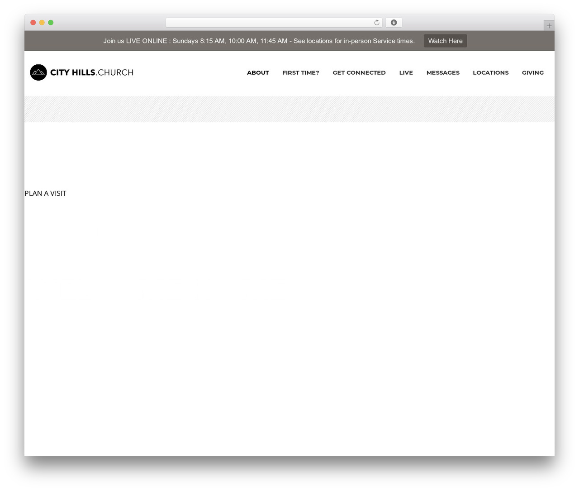The image size is (579, 491).
Task: Click the City Hills mountain logo icon
Action: point(38,72)
